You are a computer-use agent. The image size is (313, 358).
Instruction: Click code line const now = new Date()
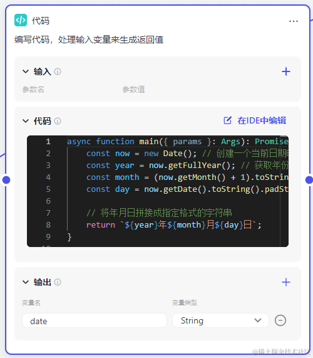187,153
